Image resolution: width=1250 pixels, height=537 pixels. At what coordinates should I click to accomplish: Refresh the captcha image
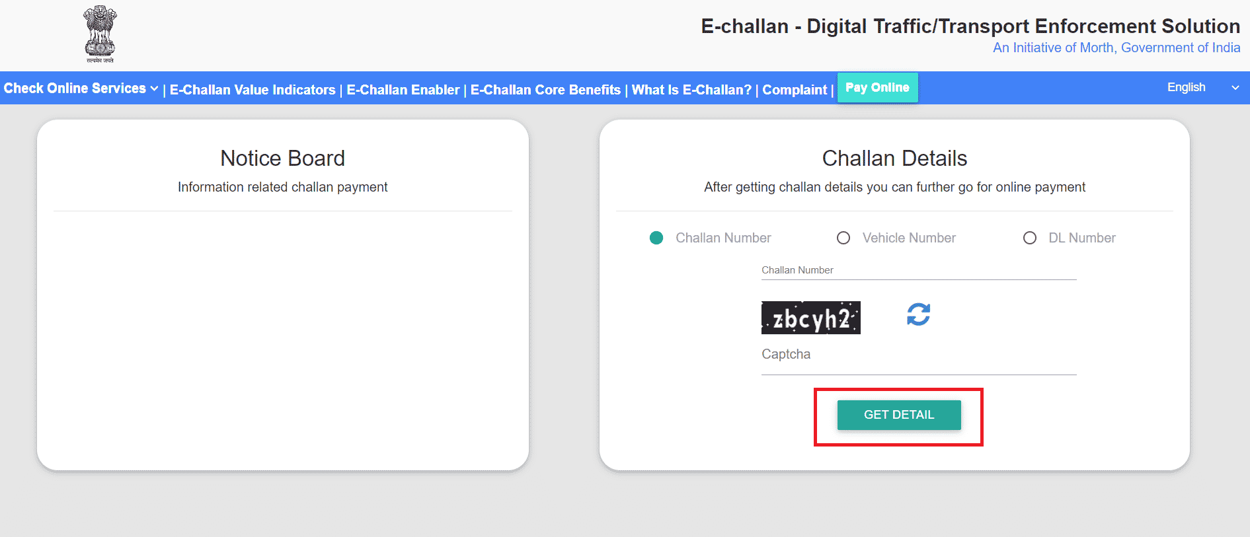pyautogui.click(x=918, y=314)
